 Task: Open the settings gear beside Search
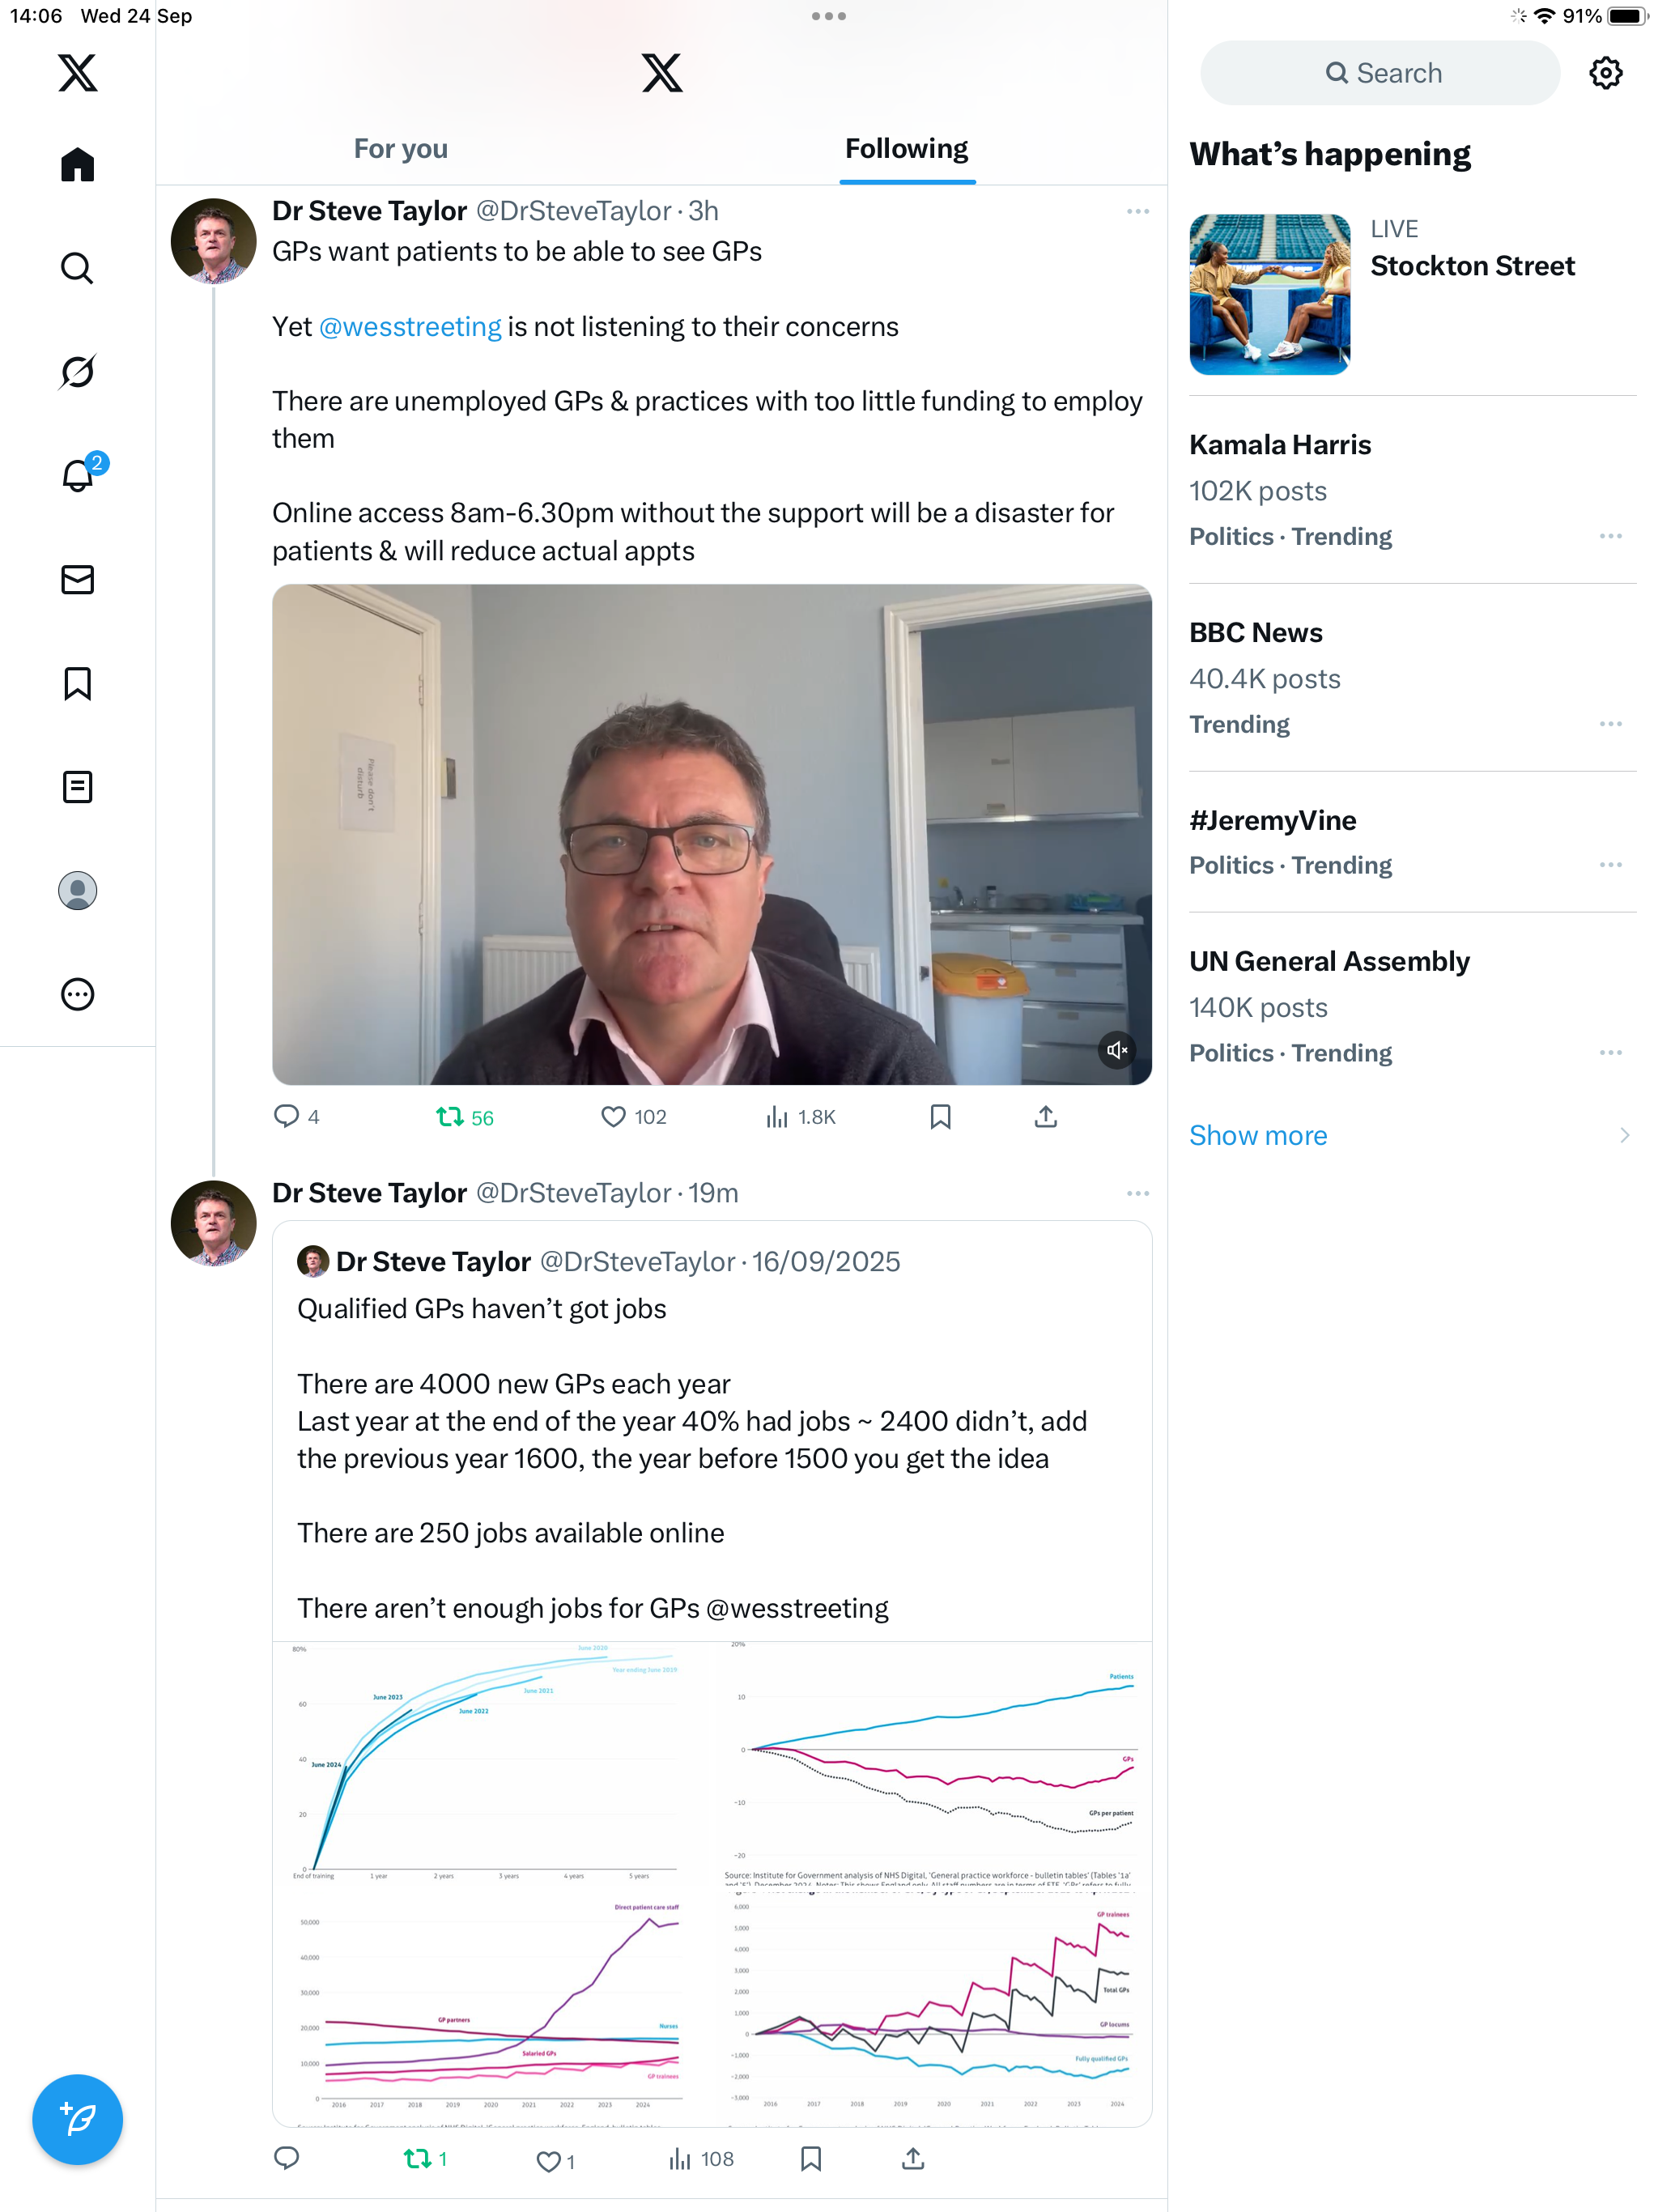[1605, 73]
